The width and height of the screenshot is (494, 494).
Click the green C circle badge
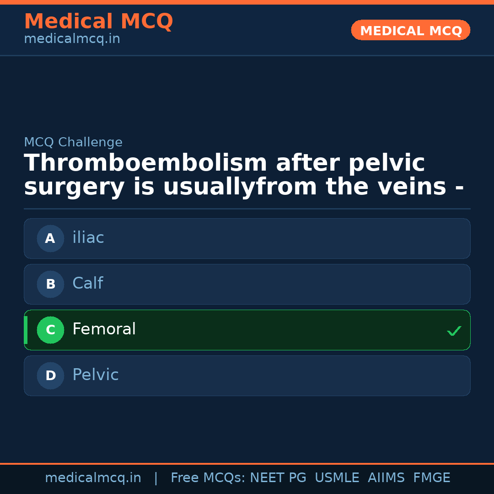tap(50, 330)
